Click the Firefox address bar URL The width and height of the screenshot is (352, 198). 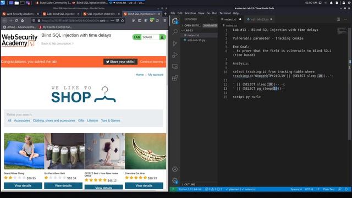[x=75, y=20]
